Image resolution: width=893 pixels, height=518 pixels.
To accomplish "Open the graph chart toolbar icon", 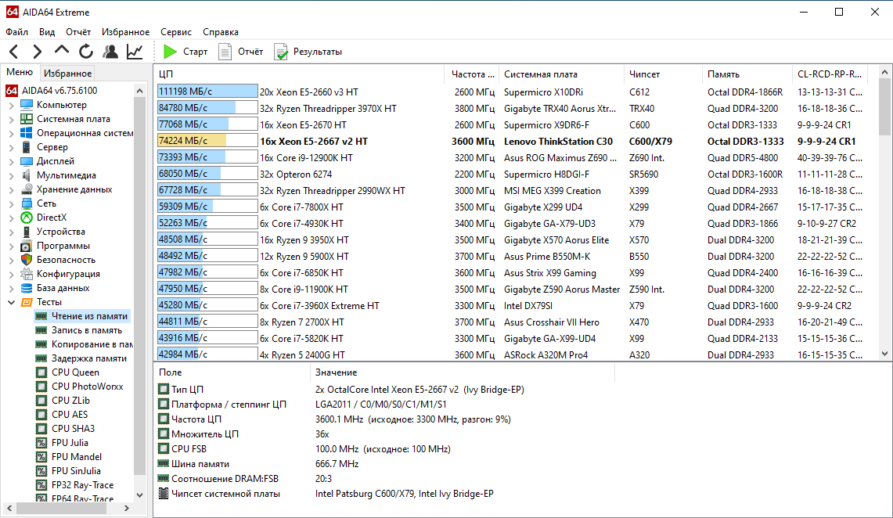I will [135, 52].
